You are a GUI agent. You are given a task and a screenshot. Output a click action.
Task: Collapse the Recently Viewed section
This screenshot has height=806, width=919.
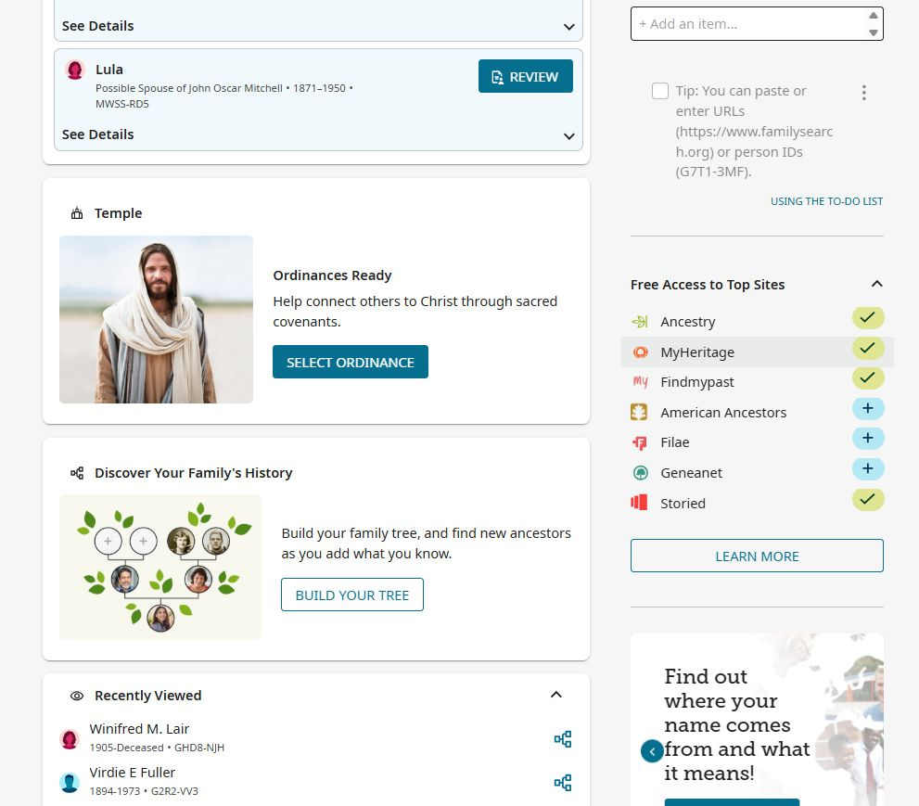click(556, 695)
